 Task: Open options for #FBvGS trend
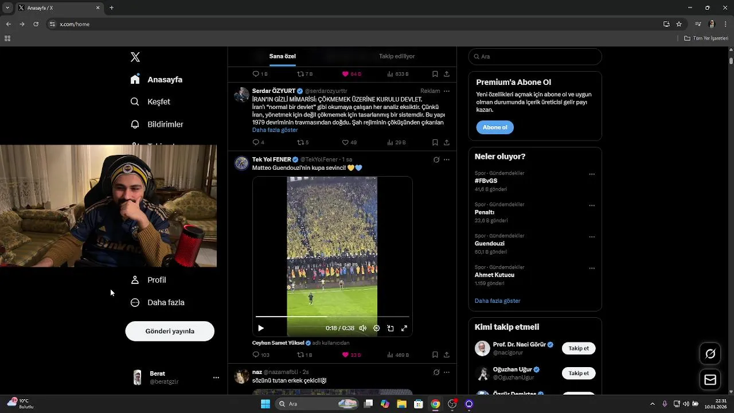pyautogui.click(x=592, y=174)
